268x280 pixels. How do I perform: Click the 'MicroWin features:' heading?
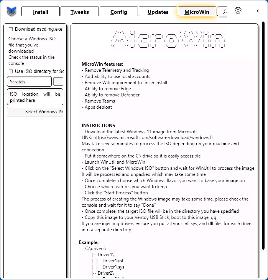[102, 64]
